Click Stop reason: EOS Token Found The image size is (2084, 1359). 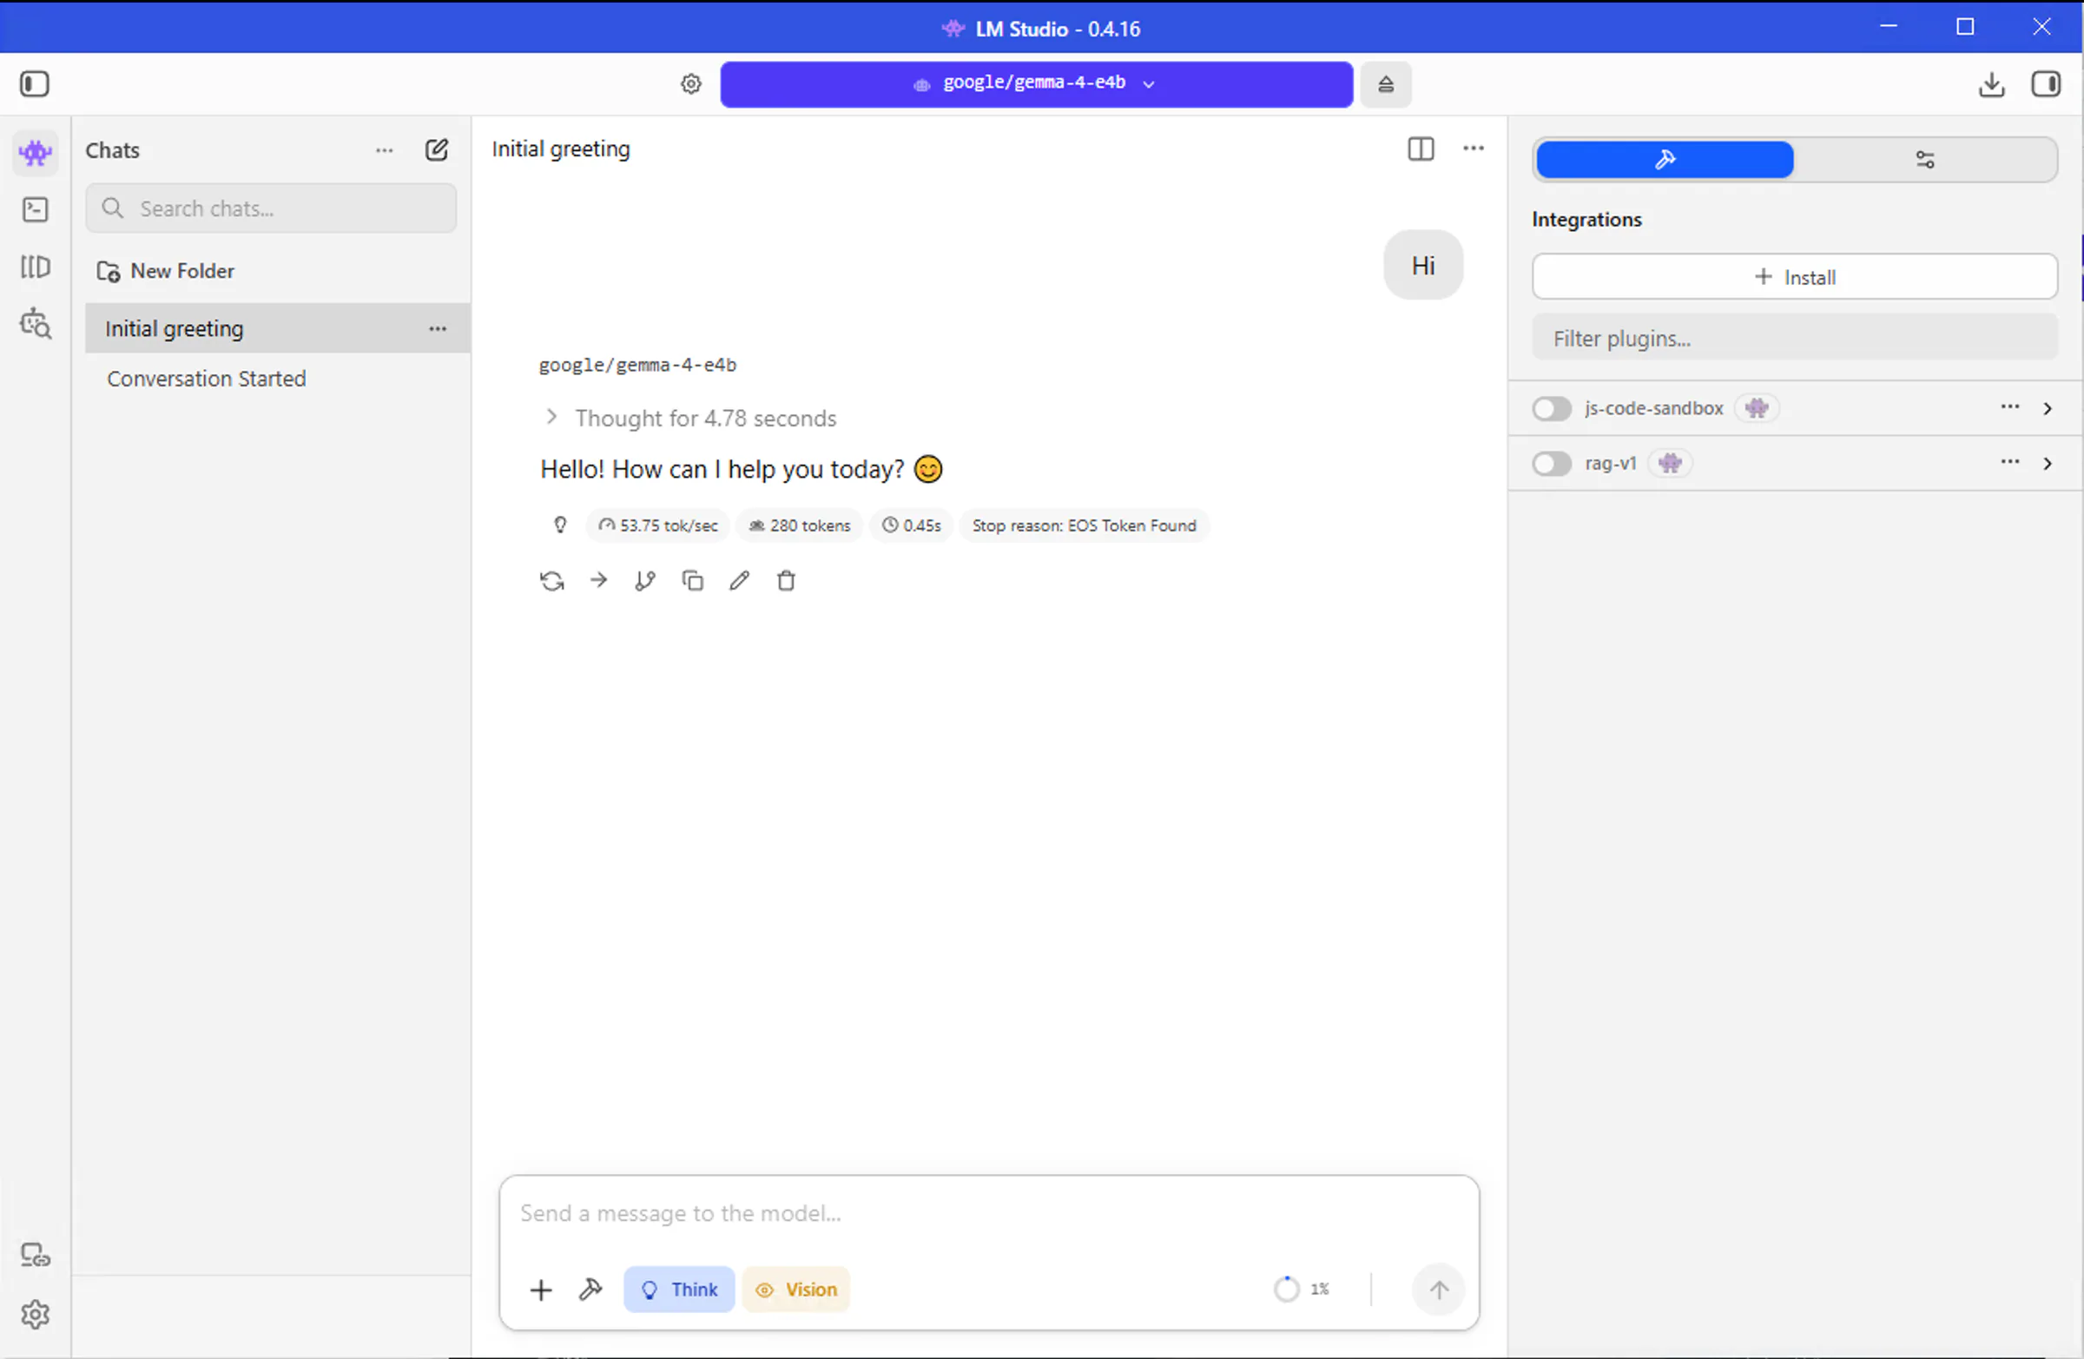1084,525
